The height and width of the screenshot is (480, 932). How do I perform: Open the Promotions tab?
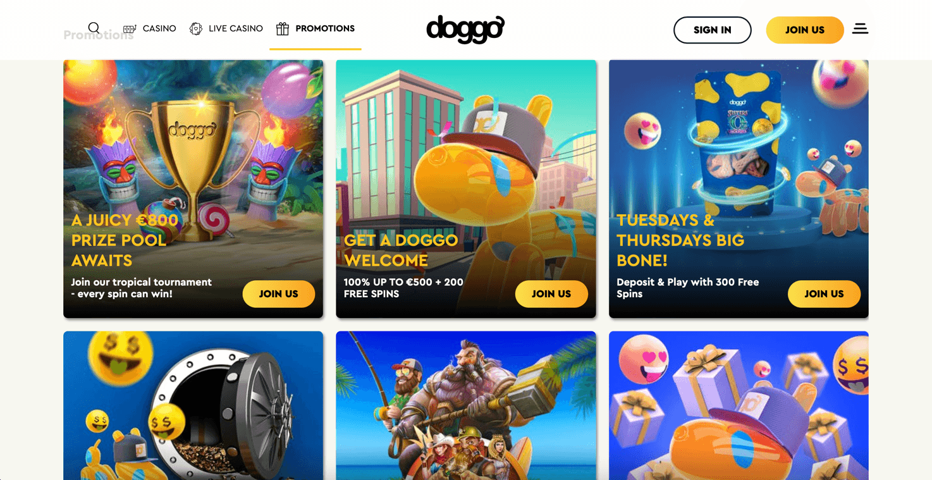coord(316,28)
